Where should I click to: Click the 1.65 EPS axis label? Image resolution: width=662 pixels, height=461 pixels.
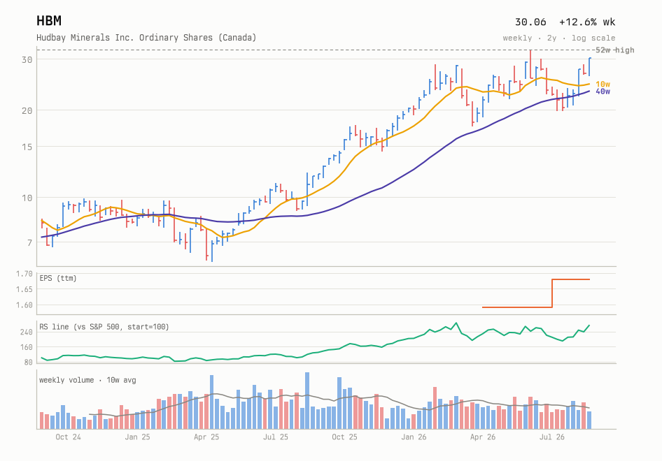pyautogui.click(x=24, y=289)
